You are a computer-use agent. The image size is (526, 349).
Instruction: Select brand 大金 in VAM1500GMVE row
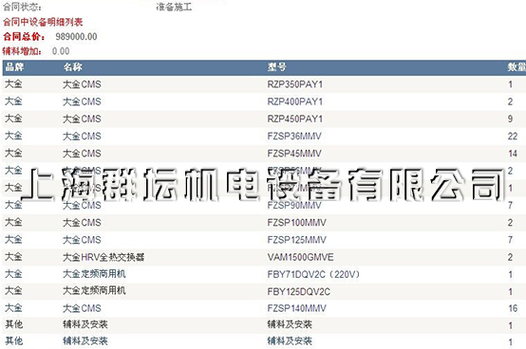(x=13, y=257)
